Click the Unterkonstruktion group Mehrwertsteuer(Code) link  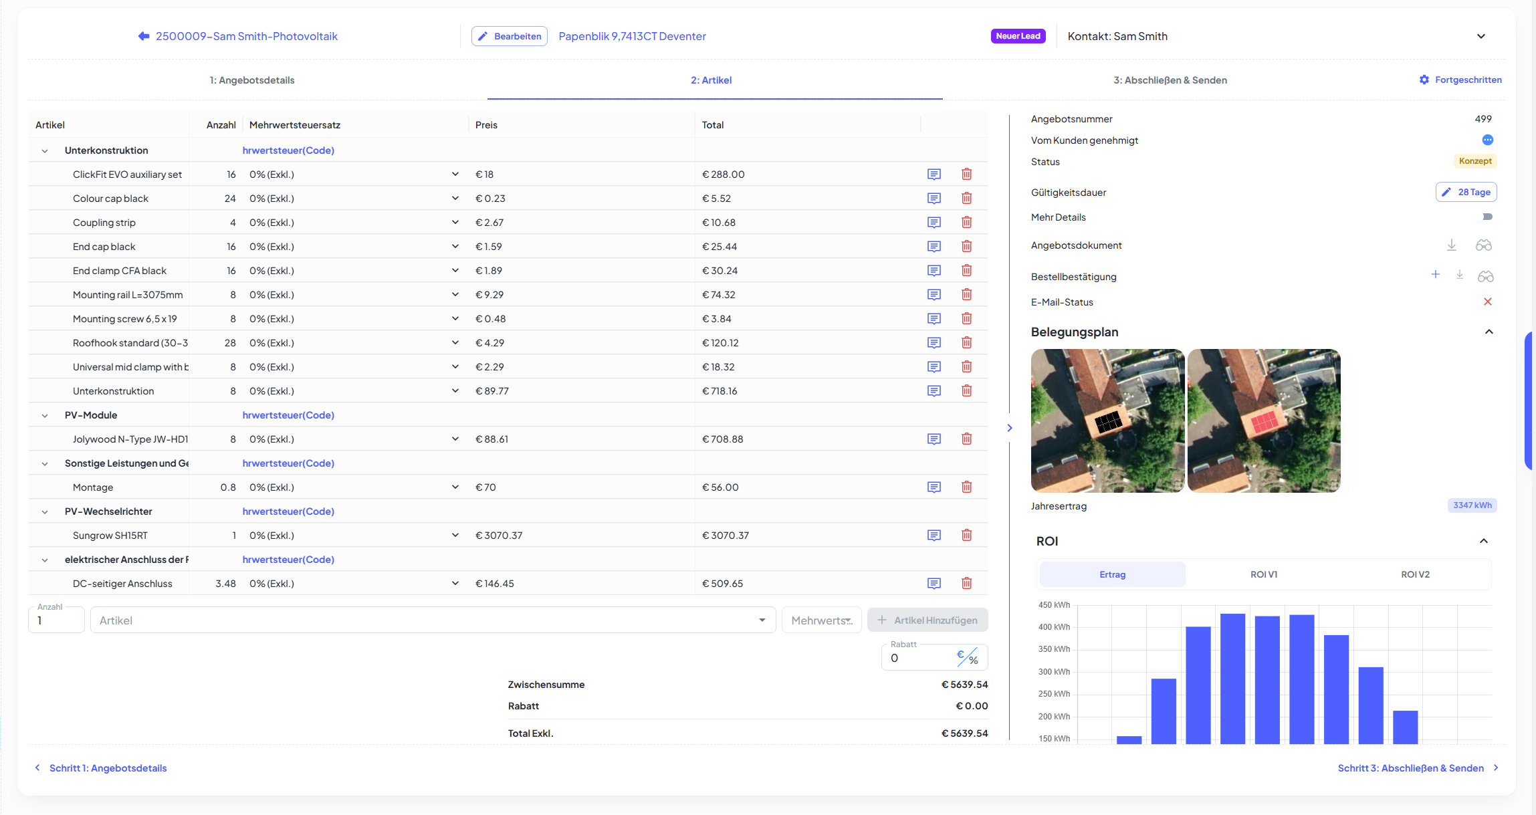(x=288, y=150)
